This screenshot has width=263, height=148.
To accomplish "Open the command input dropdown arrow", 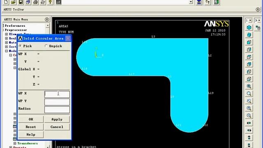I will click(x=191, y=2).
